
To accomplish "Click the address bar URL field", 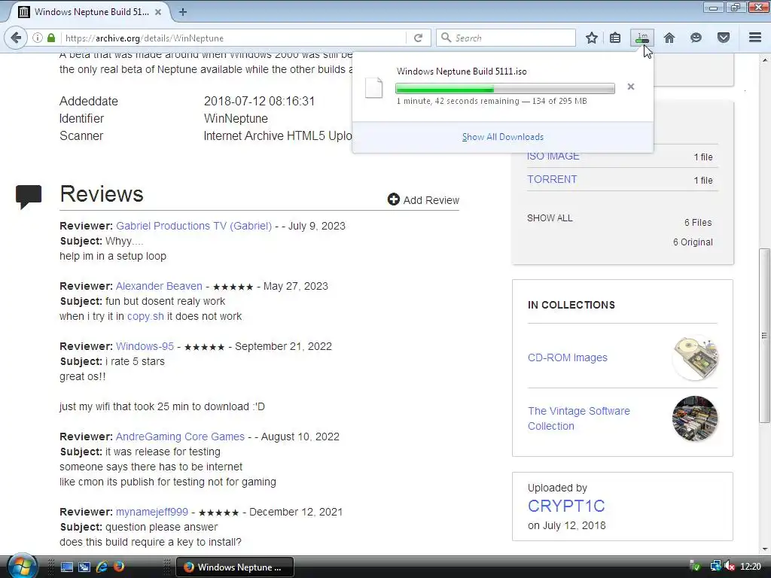I will click(235, 38).
